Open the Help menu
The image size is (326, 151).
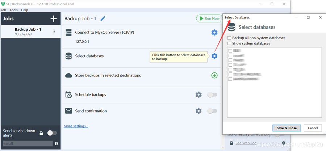click(x=25, y=10)
